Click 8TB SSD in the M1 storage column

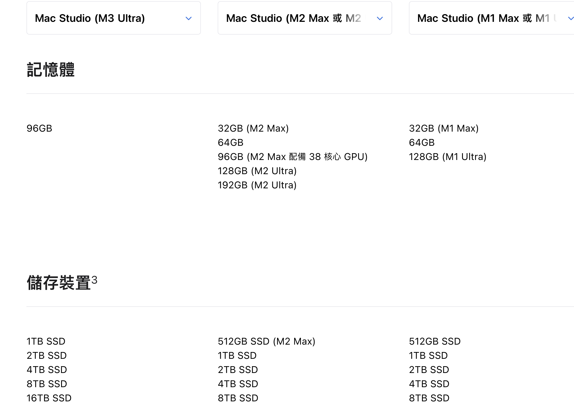429,398
